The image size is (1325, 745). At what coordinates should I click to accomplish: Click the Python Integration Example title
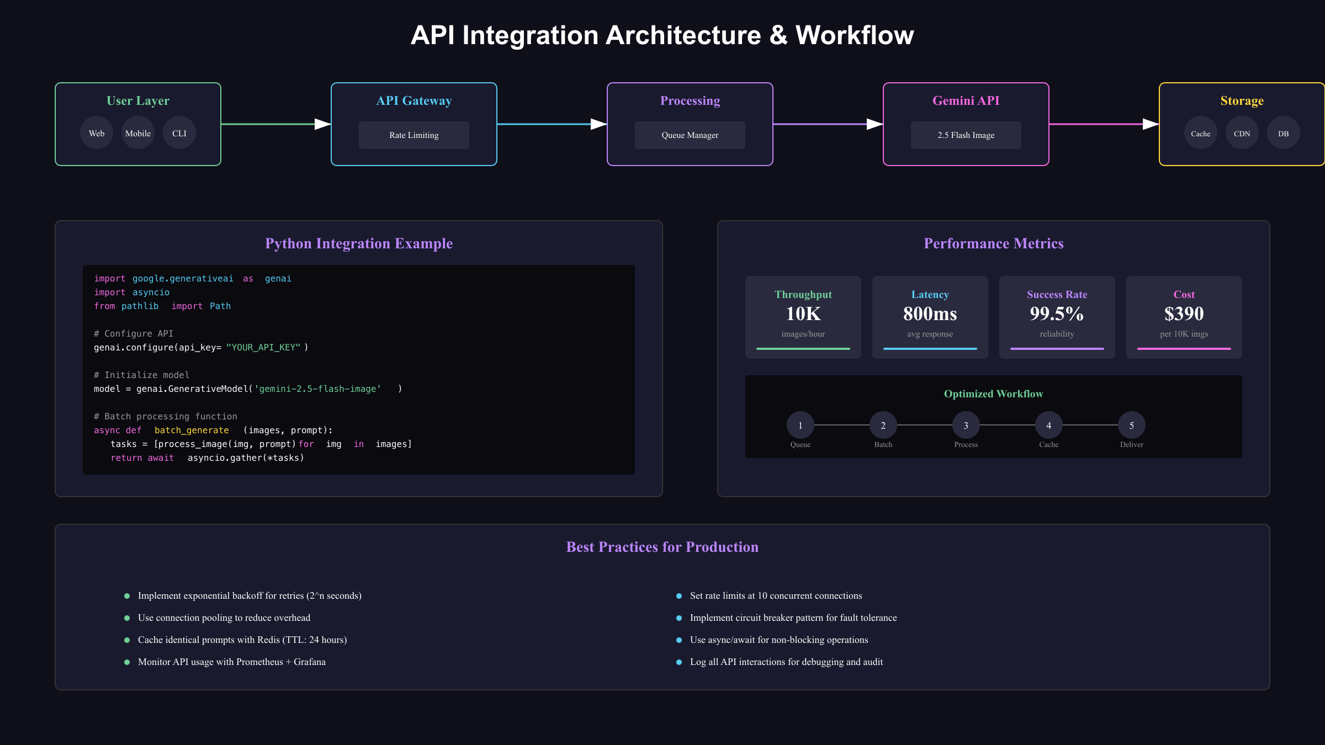point(359,243)
